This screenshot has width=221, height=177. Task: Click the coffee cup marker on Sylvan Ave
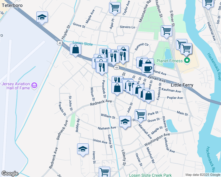point(147,69)
